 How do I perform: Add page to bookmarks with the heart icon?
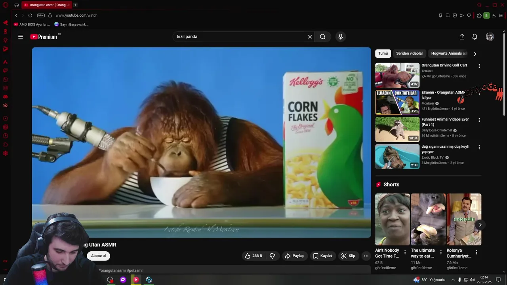(469, 15)
